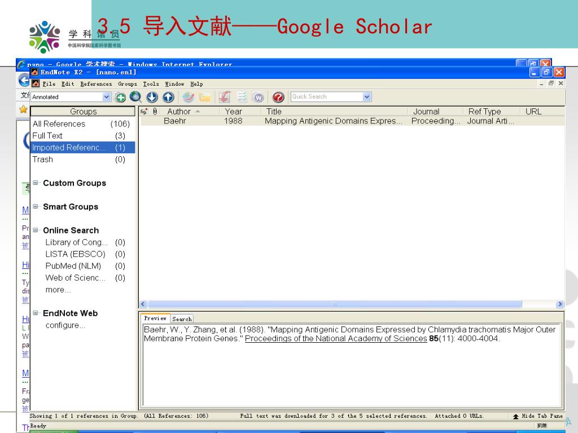Click the horizontal scrollbar thumb in reference list
This screenshot has height=433, width=578.
[335, 304]
